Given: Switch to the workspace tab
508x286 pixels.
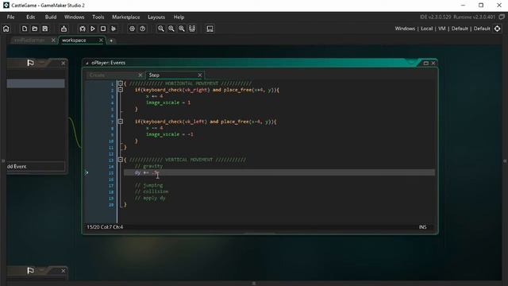Looking at the screenshot, I should [74, 41].
